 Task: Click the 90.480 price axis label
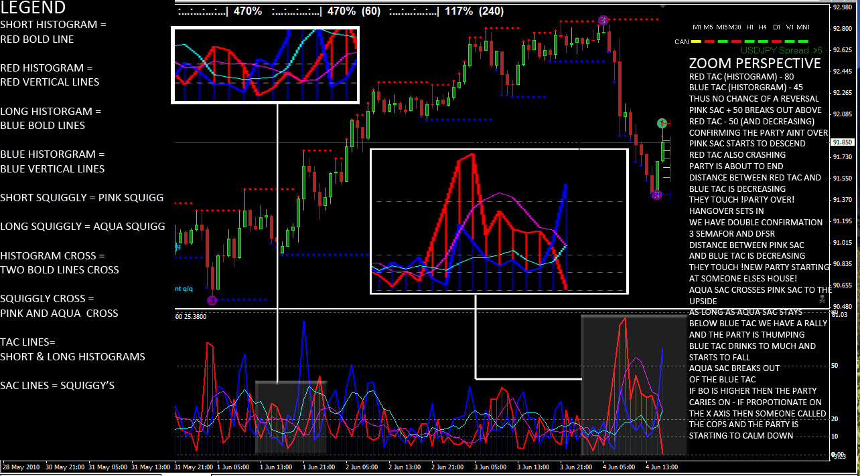[842, 307]
